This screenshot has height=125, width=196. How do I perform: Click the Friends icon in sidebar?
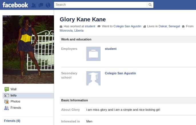click(x=7, y=108)
